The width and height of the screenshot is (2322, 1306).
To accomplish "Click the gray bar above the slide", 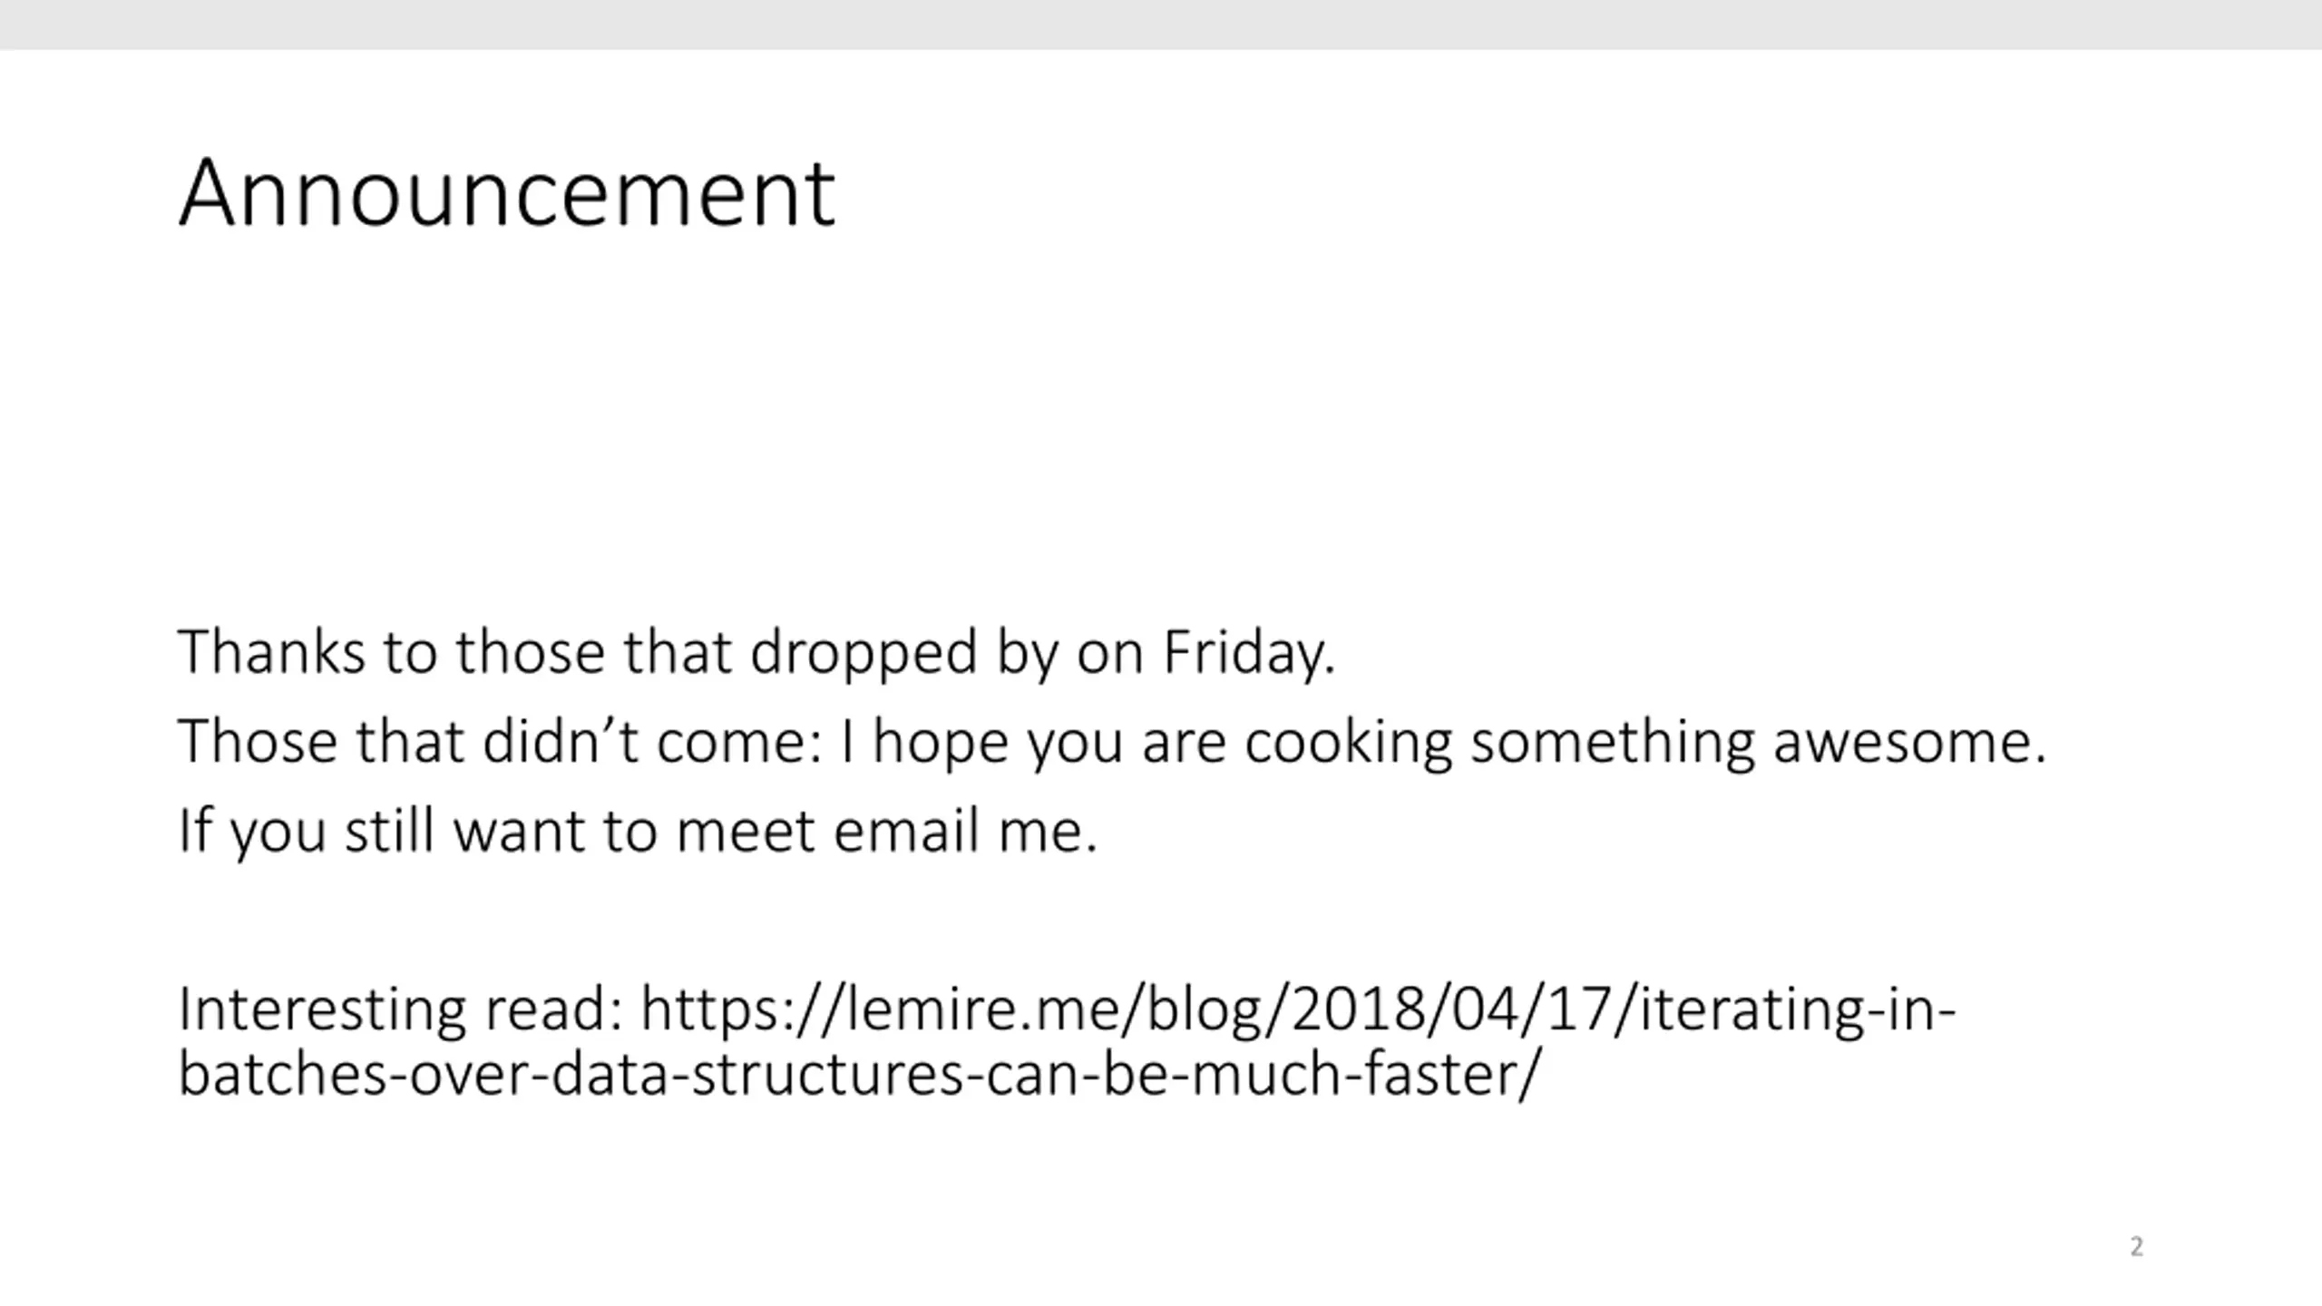I will pyautogui.click(x=1161, y=24).
